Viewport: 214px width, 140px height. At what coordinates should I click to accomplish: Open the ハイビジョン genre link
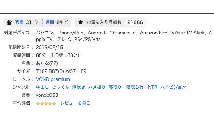click(x=173, y=87)
